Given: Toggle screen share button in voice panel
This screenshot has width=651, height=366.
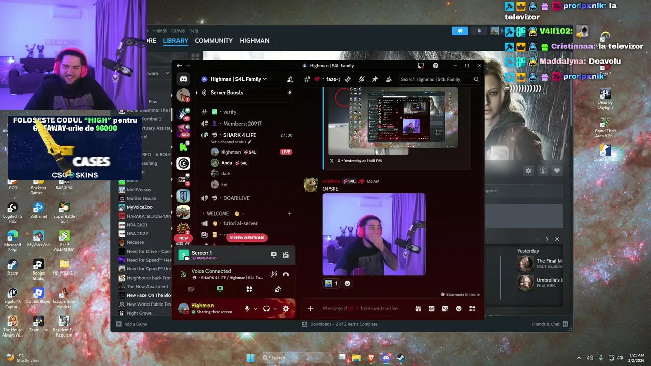Looking at the screenshot, I should point(220,289).
